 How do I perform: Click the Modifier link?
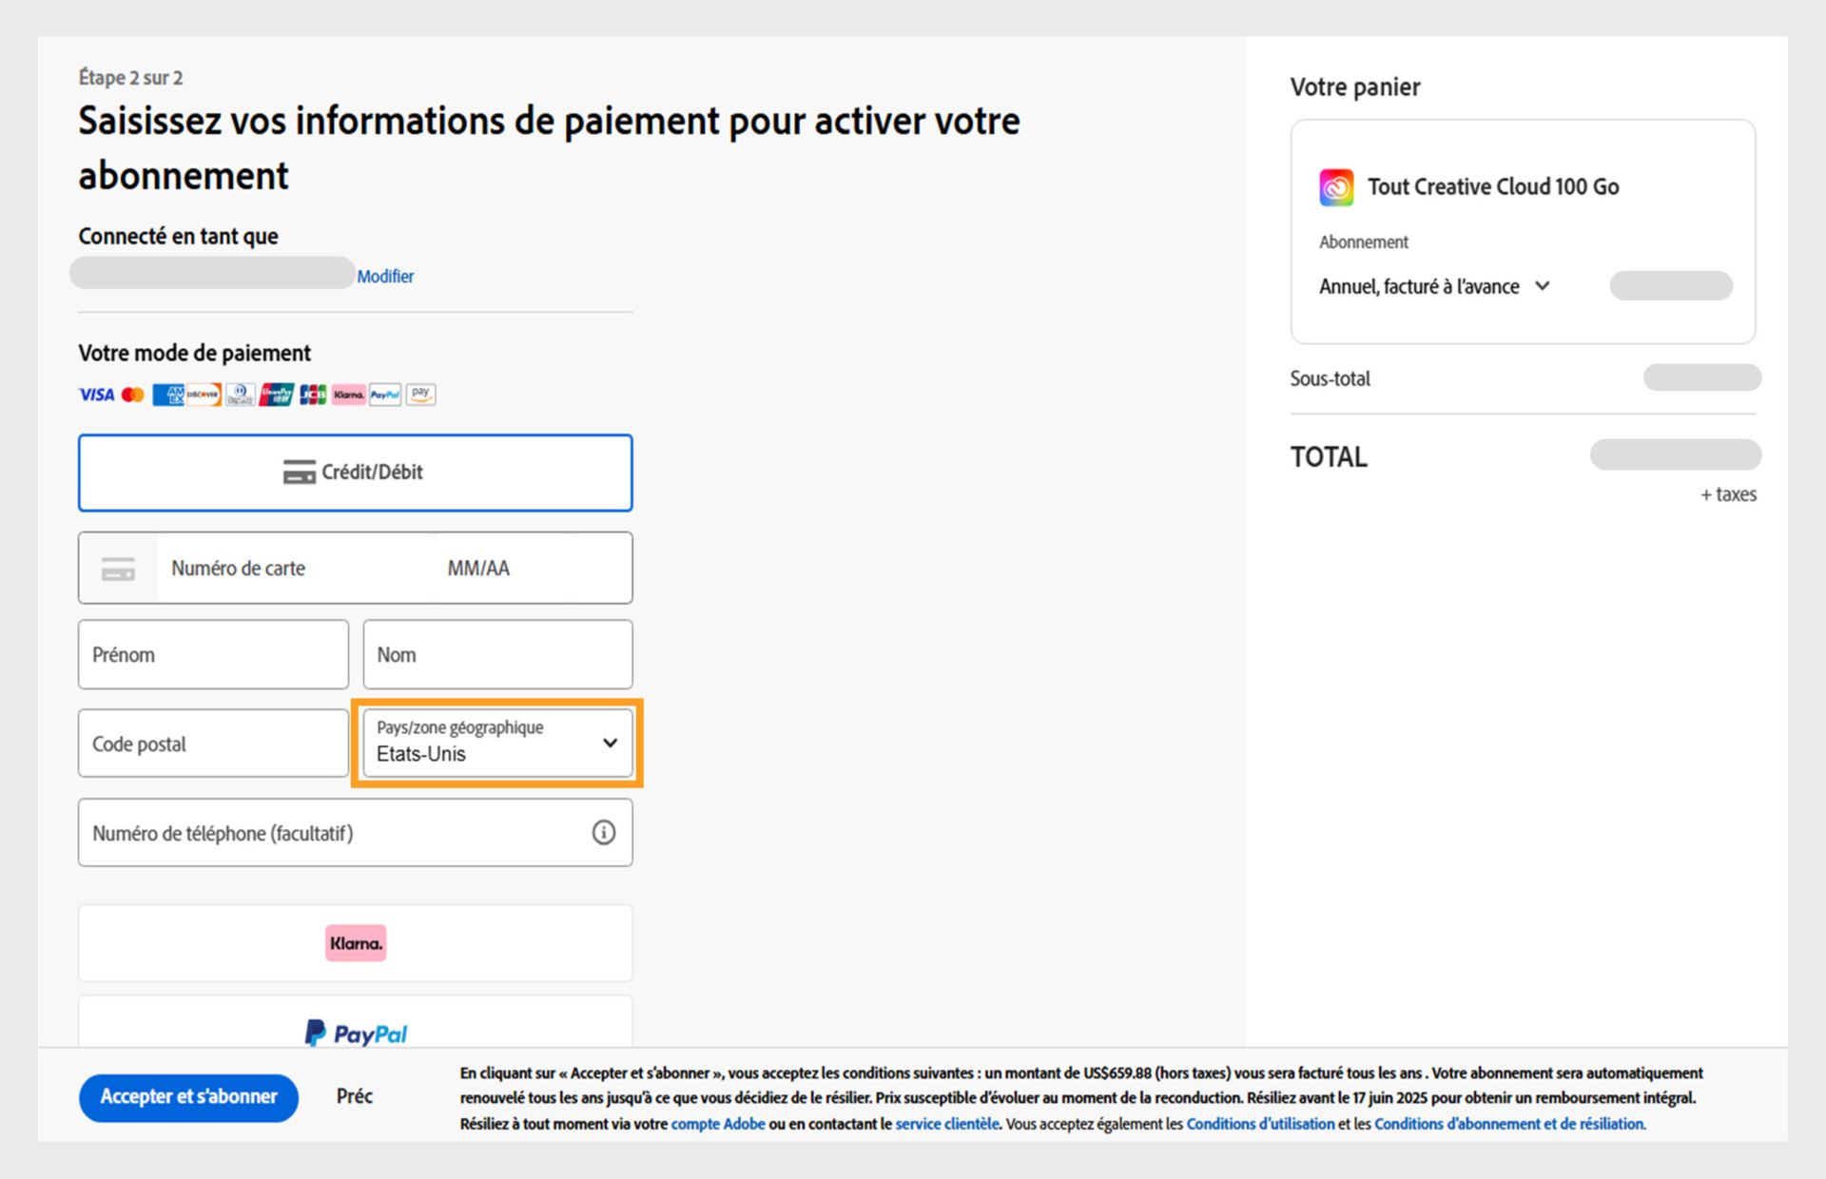[x=385, y=277]
